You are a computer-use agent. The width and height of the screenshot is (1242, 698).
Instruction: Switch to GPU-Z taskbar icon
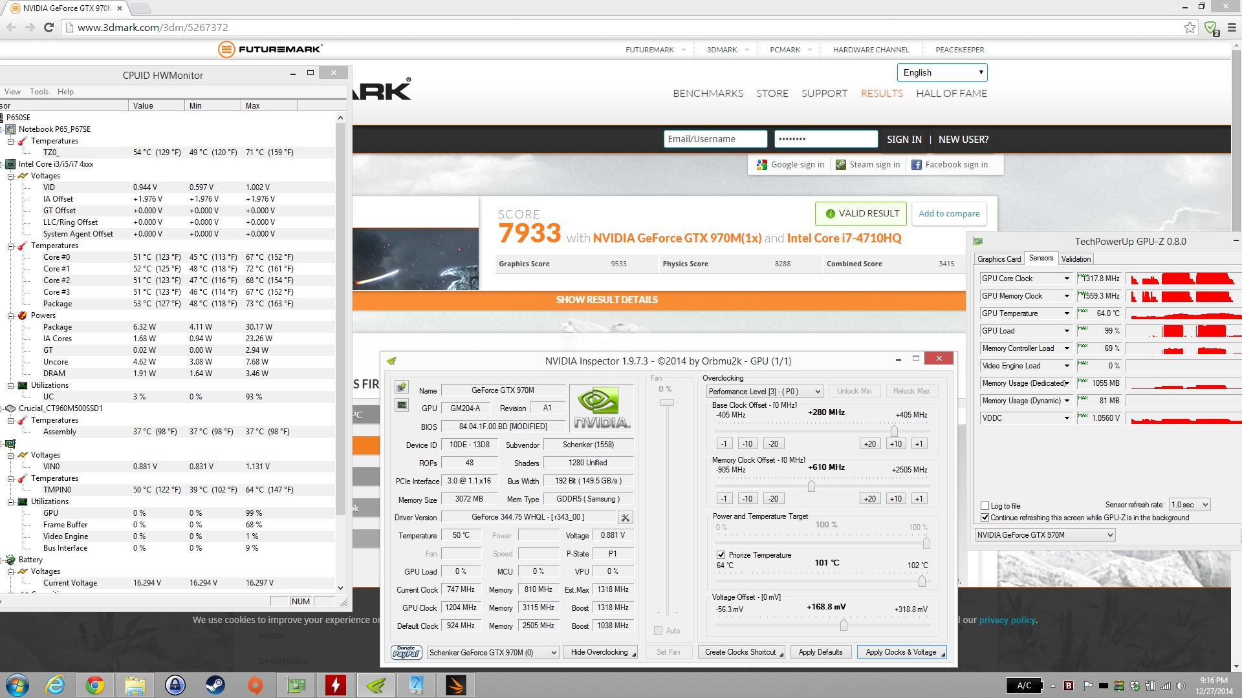296,685
